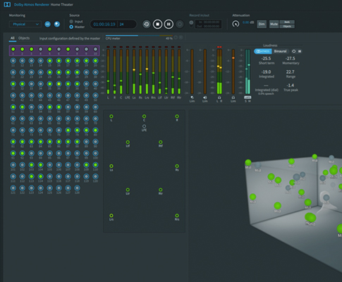Click the Rtf speaker in layout view
The width and height of the screenshot is (342, 282).
click(161, 142)
